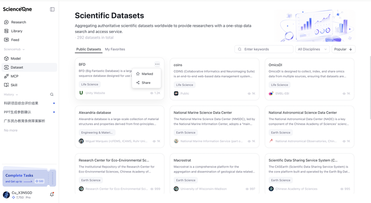This screenshot has width=371, height=203.
Task: Click the Life Science tag on coins card
Action: [x=184, y=84]
